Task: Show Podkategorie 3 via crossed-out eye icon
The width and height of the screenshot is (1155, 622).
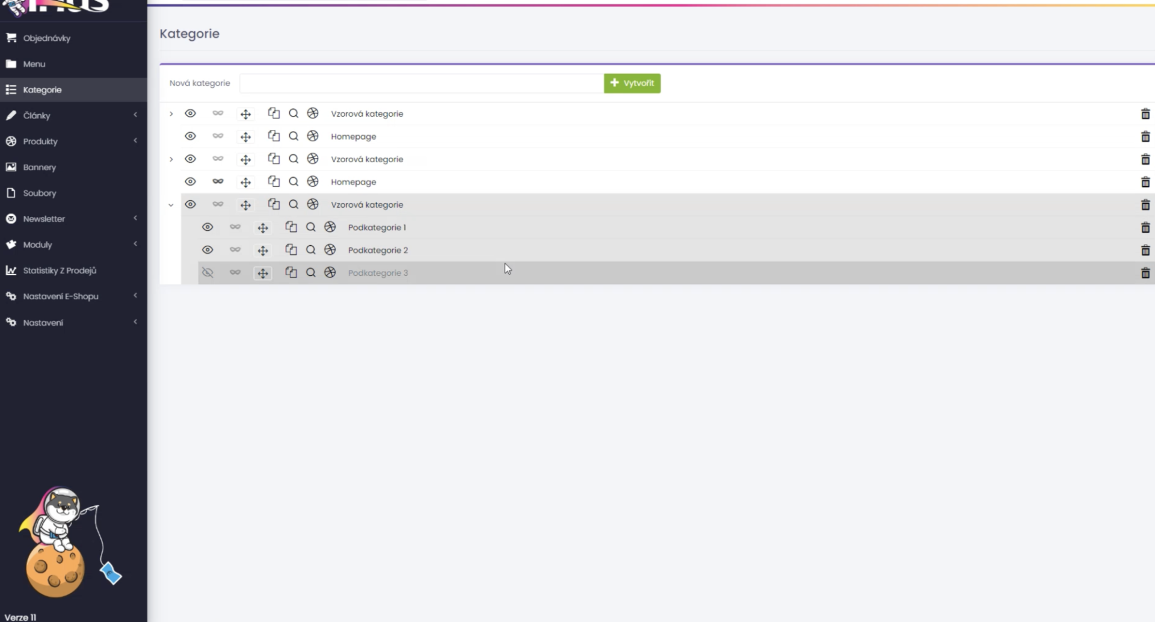Action: pyautogui.click(x=208, y=273)
